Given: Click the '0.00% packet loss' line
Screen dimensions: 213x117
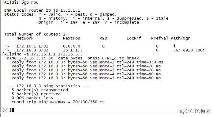Looking at the screenshot, I should point(32,98).
